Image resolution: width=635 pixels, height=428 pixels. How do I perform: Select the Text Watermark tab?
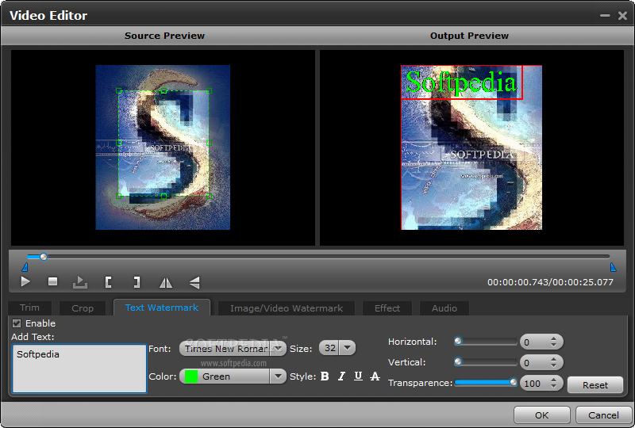tap(162, 308)
